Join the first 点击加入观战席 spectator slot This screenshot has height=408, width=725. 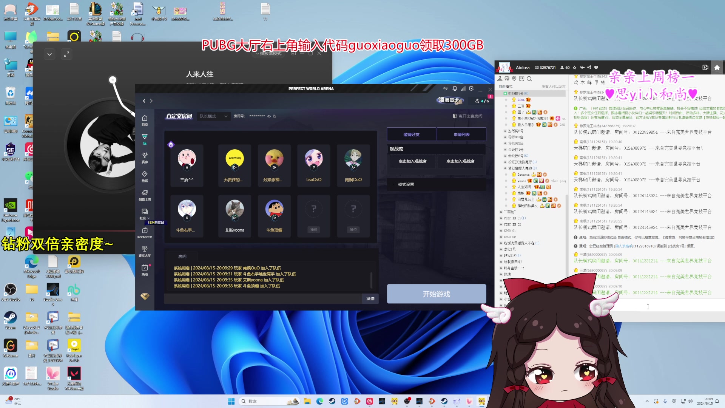412,161
